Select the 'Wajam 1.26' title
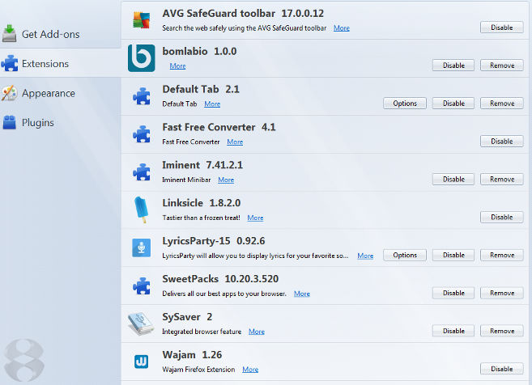The height and width of the screenshot is (385, 532). pyautogui.click(x=192, y=355)
